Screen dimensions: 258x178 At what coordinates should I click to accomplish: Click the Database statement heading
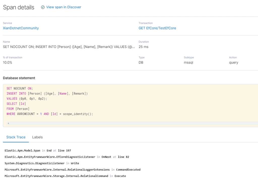[19, 78]
